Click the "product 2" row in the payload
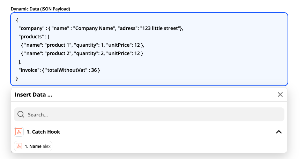The image size is (305, 159). (82, 53)
